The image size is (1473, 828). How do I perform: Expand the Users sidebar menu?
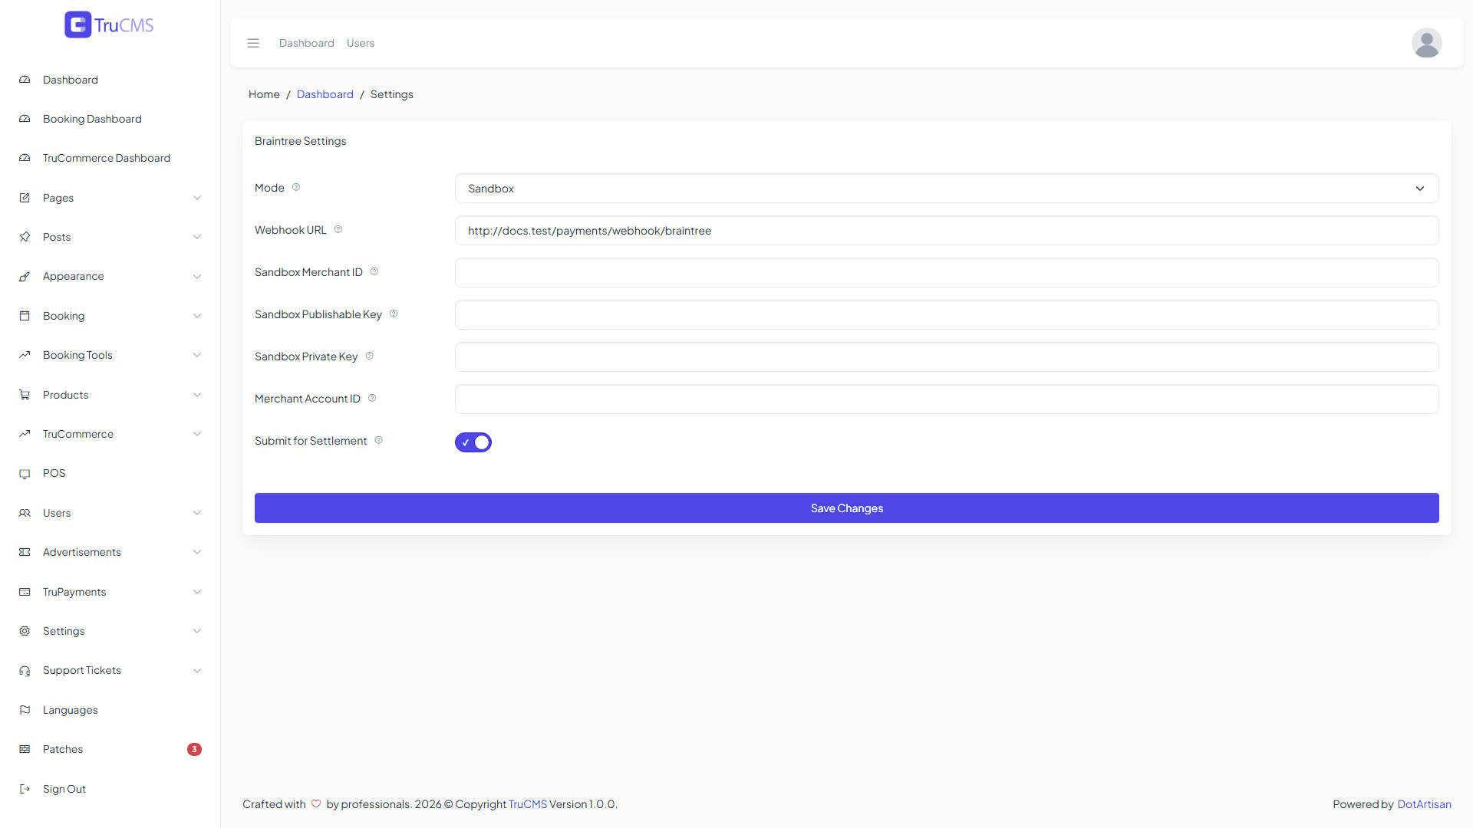click(110, 513)
